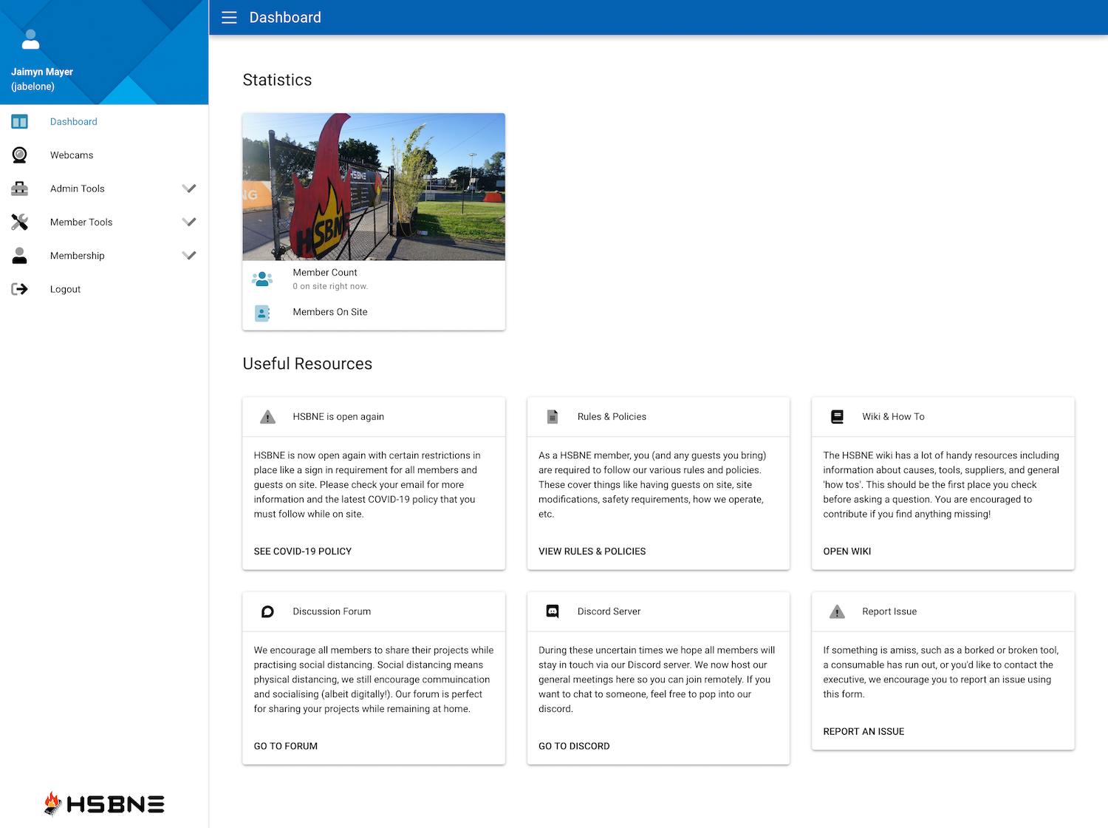Viewport: 1108px width, 828px height.
Task: Click the 'HSBNE is open again' card title
Action: 338,417
